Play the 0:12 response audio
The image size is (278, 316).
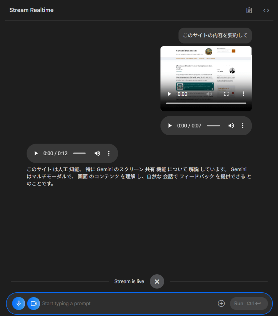pos(36,153)
